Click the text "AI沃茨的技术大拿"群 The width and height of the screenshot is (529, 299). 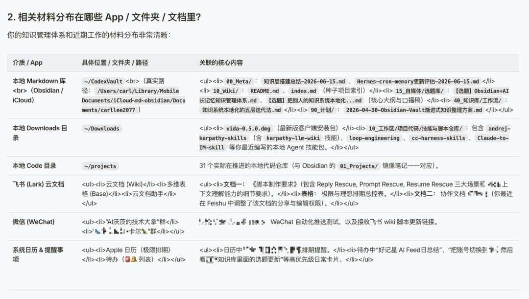pos(136,222)
